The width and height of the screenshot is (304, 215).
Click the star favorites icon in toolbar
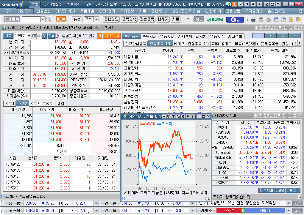[298, 19]
